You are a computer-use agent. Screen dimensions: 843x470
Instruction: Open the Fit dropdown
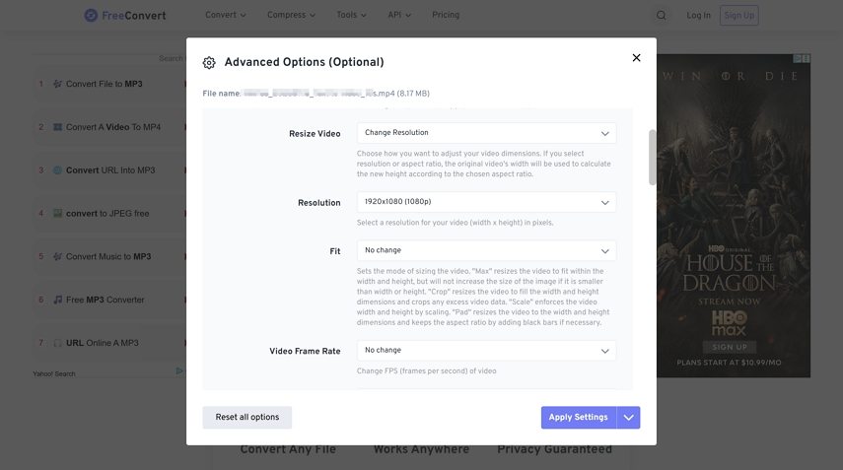(486, 251)
